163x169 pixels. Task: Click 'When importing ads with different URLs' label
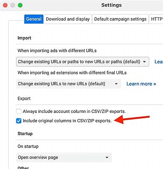[x=57, y=51]
